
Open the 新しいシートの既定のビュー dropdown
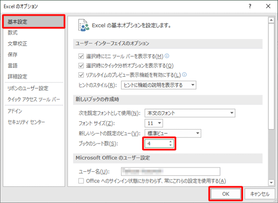(x=173, y=133)
